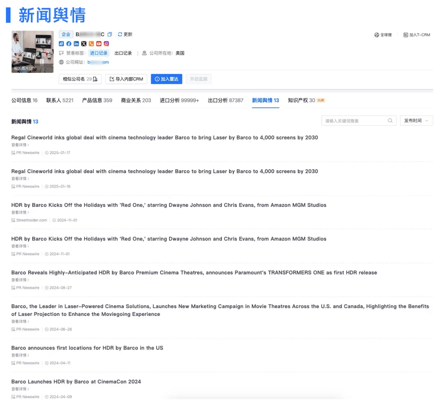443x405 pixels.
Task: Click the date 2024-04-11
Action: coord(60,363)
